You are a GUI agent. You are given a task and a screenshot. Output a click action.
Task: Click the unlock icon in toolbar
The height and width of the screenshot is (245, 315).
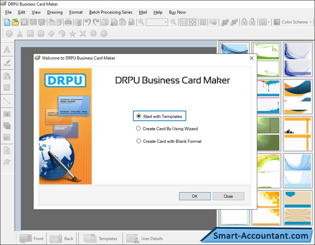252,22
